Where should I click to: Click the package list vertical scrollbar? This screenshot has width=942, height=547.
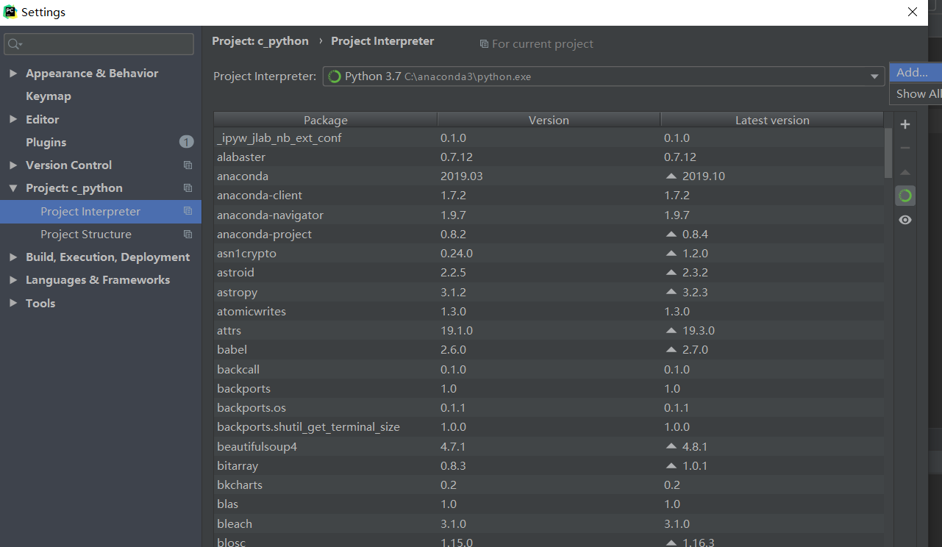coord(888,152)
